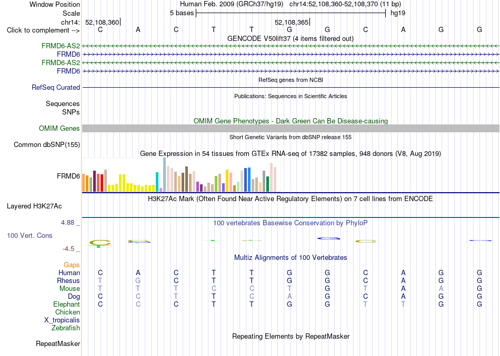The height and width of the screenshot is (356, 500).
Task: Click the X_tropicalis alignment label
Action: click(62, 320)
